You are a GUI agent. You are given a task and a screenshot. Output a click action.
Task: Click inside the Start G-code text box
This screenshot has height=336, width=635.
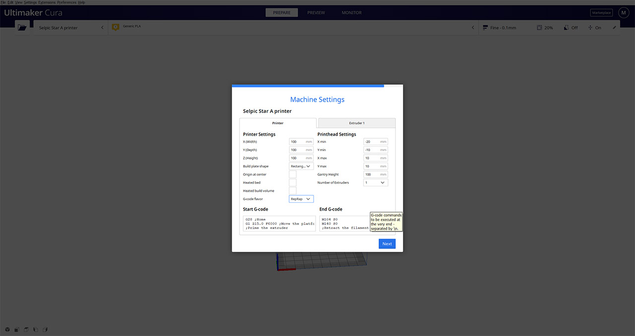tap(279, 224)
